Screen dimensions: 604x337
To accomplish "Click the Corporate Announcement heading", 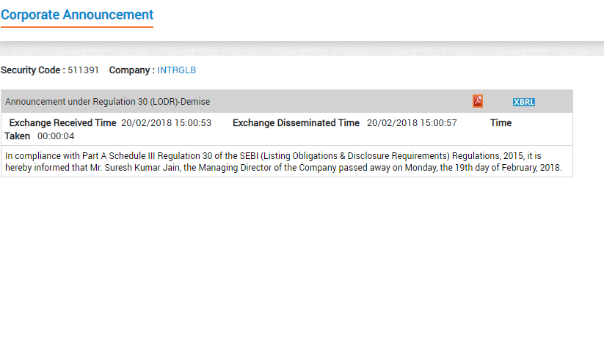I will click(x=77, y=15).
